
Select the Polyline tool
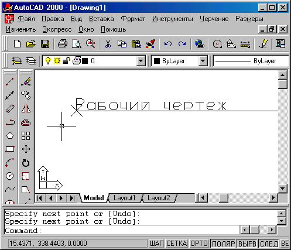tap(10, 122)
